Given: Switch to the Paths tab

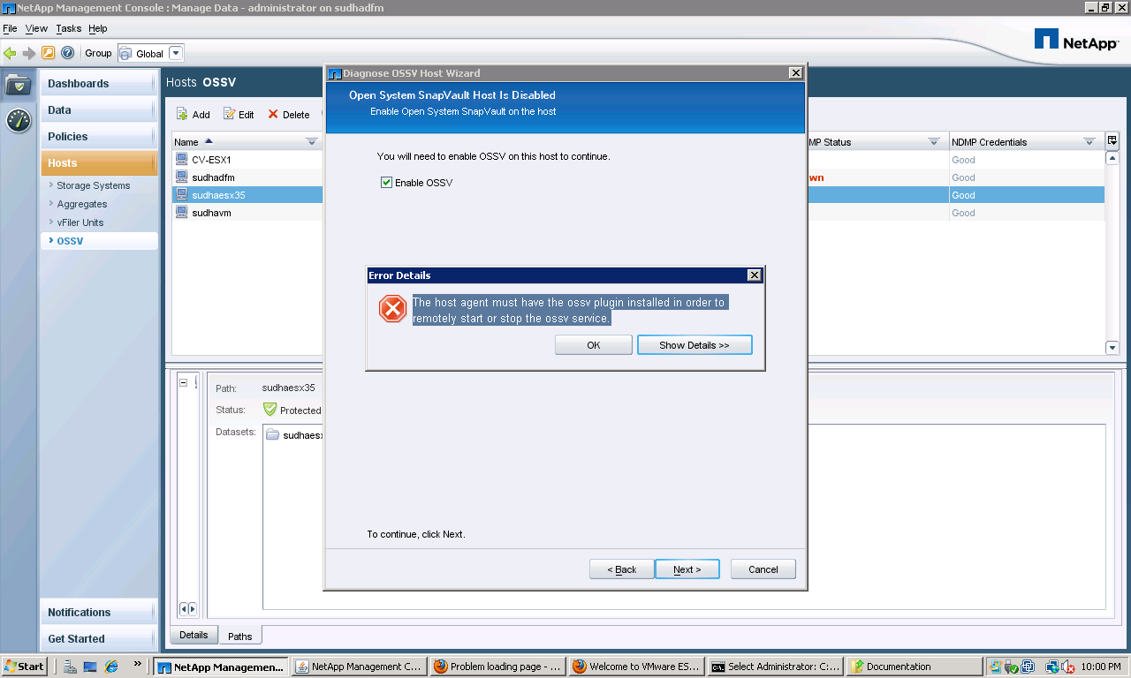Looking at the screenshot, I should (x=239, y=636).
